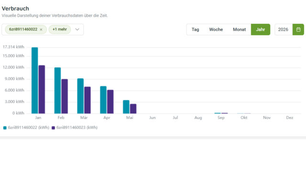Select the purple März bar
Screen dimensions: 306x191
pos(87,100)
